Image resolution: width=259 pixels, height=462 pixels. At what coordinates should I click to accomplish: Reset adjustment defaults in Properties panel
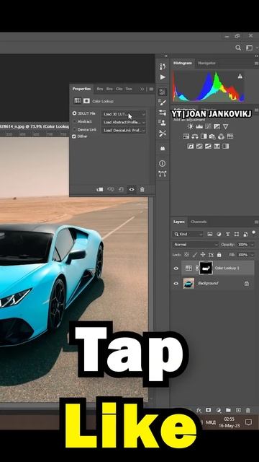[x=121, y=189]
